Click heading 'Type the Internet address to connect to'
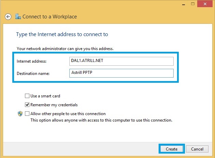Screen dimensions: 215x158 point(62,34)
